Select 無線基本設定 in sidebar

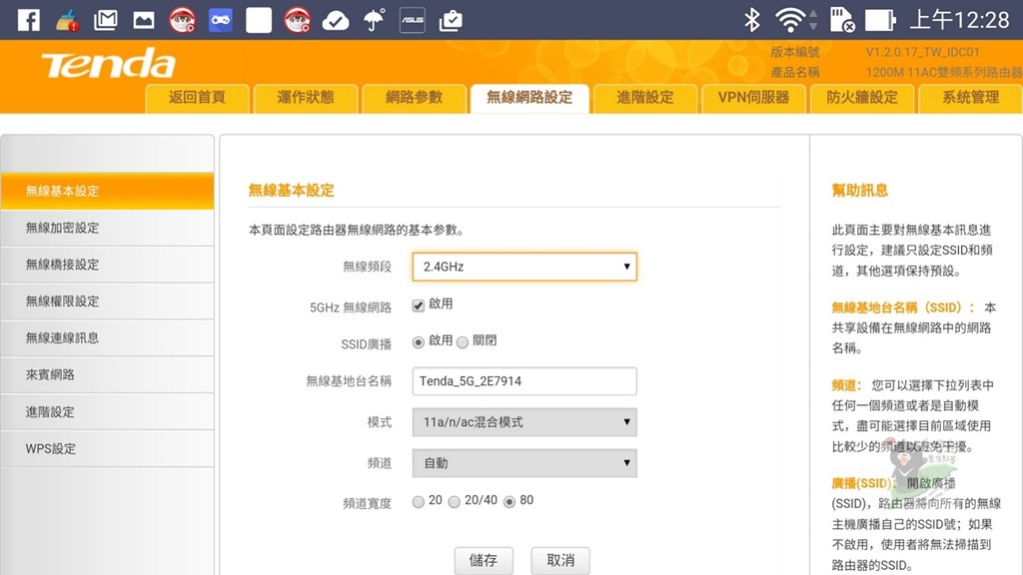(108, 191)
